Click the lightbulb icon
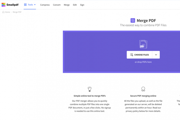Screen dimensions: 180x120 click(89, 89)
